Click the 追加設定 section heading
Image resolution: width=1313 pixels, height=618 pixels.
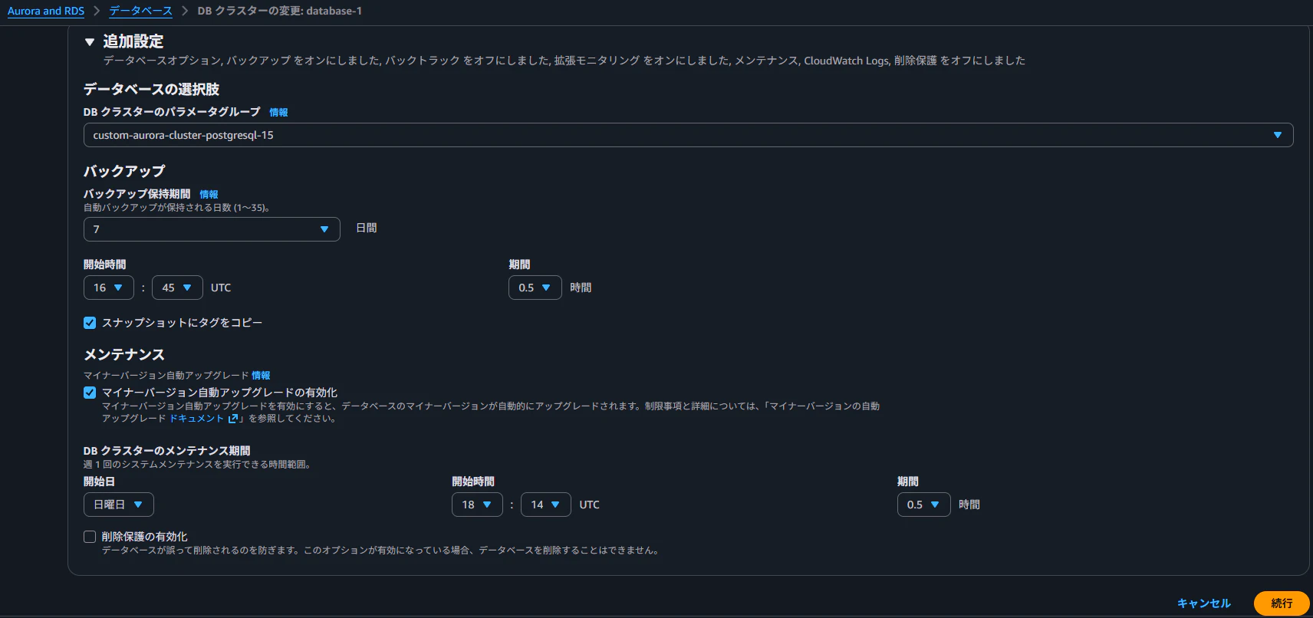tap(133, 41)
